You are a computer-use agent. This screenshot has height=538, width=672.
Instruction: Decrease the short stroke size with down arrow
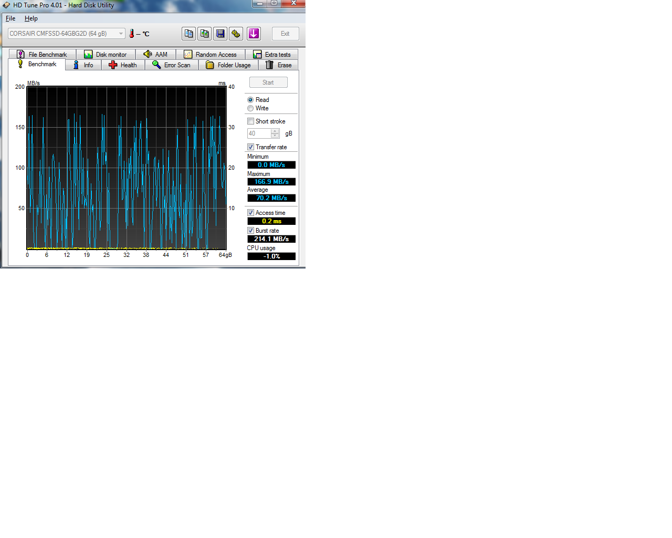275,136
